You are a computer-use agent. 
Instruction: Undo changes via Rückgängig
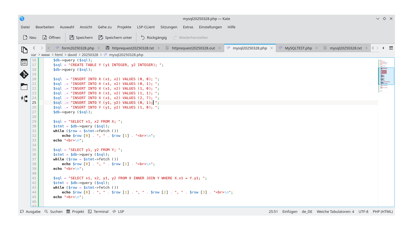click(154, 37)
